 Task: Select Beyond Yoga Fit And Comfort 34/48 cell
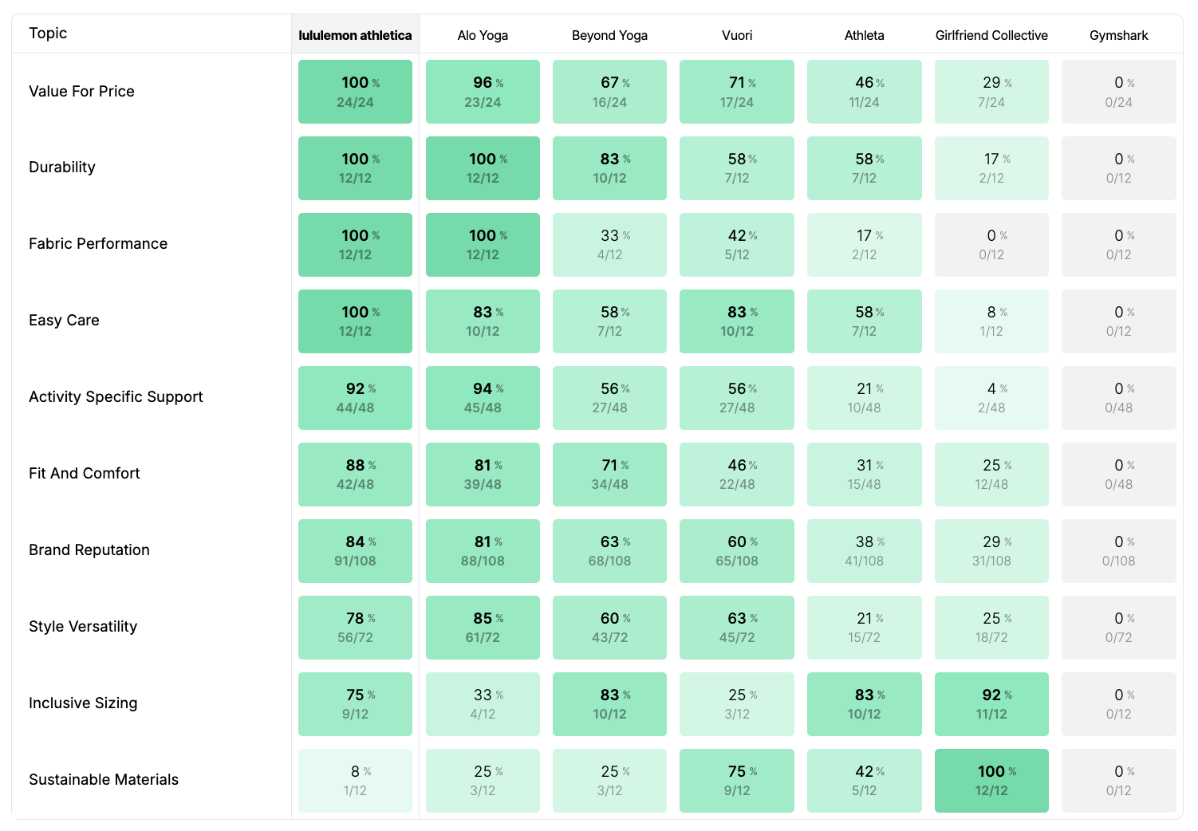609,475
